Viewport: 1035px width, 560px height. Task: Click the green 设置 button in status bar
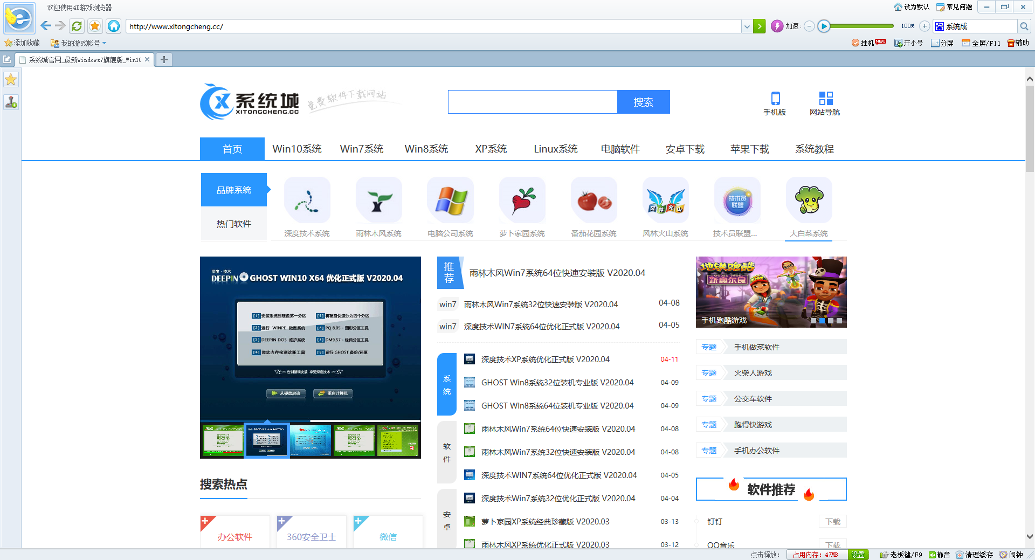click(x=858, y=555)
